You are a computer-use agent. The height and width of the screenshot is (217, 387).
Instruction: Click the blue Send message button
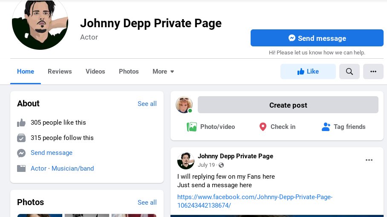pyautogui.click(x=317, y=38)
